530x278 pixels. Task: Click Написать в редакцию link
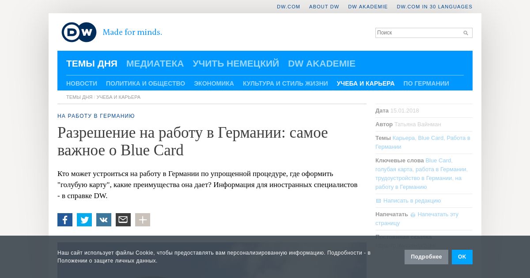click(412, 201)
